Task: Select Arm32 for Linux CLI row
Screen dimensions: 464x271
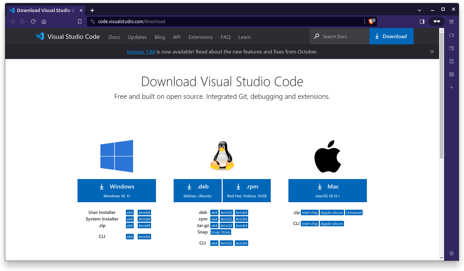Action: [x=226, y=243]
